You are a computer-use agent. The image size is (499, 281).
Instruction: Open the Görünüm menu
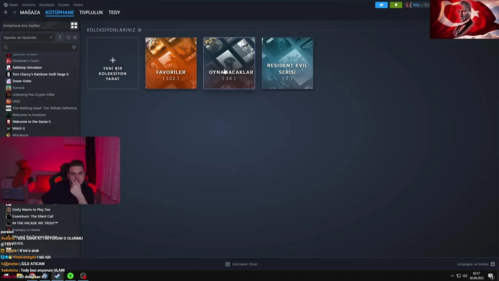(28, 5)
